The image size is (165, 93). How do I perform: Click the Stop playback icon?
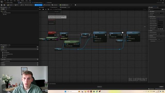(x=64, y=5)
